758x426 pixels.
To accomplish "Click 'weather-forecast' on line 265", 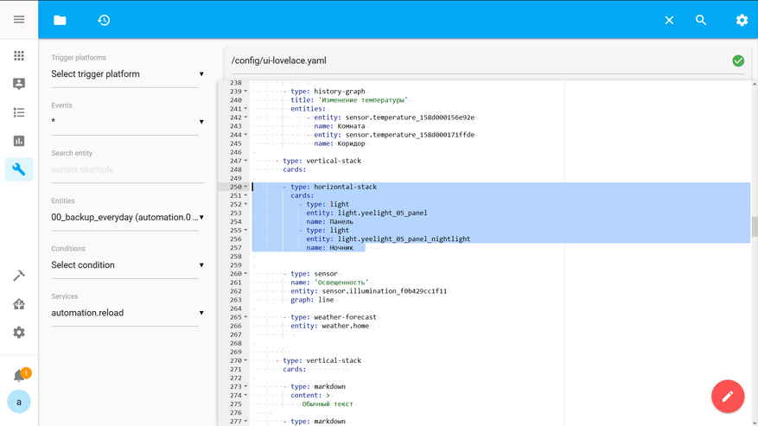I will [x=345, y=317].
